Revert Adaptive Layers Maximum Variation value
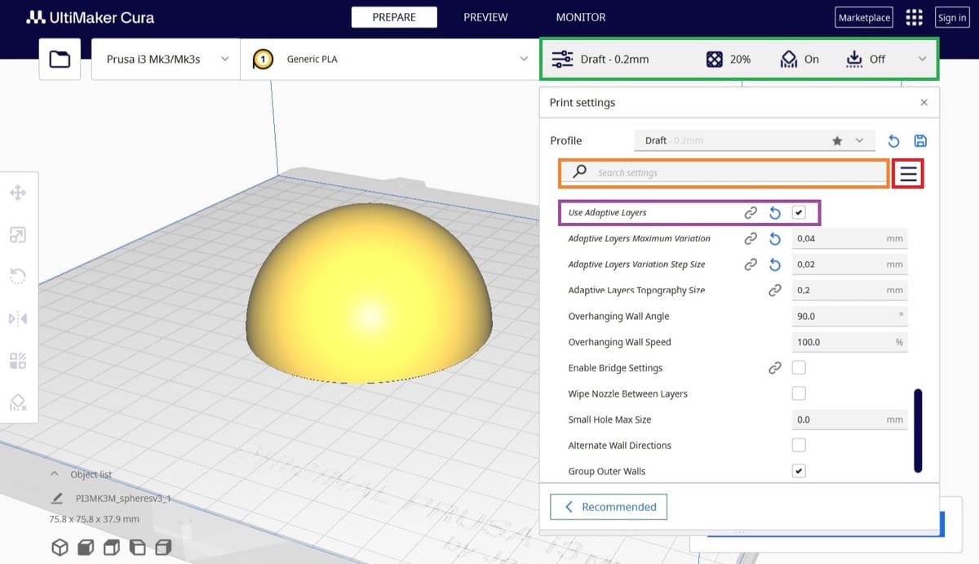 pos(775,238)
